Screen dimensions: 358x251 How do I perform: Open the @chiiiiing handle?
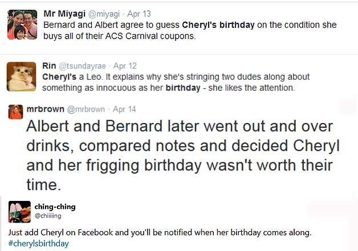[48, 216]
